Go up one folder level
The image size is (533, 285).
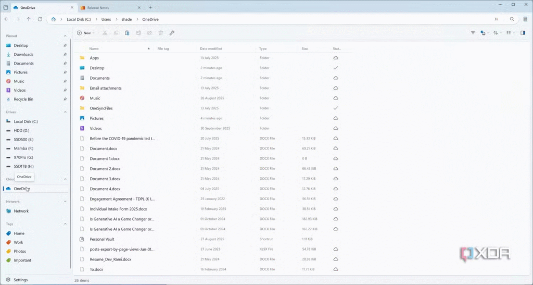pos(29,19)
